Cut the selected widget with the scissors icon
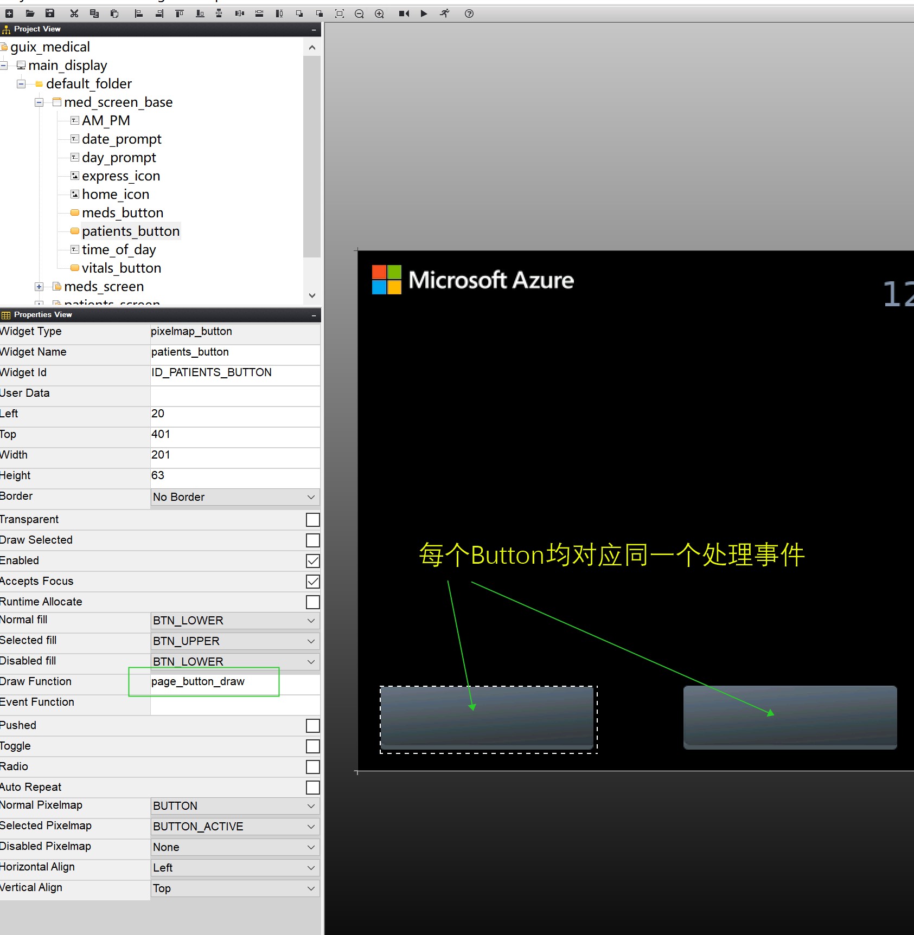 [74, 14]
